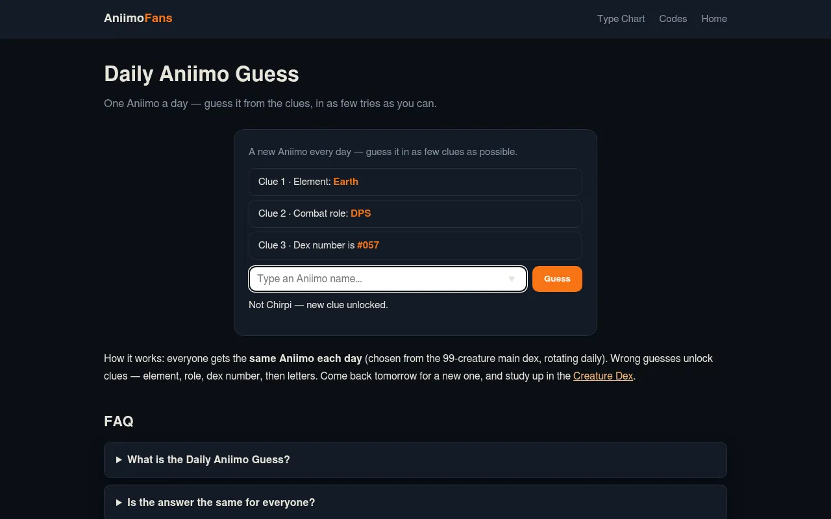Click the Daily Aniimo Guess heading
Image resolution: width=831 pixels, height=519 pixels.
(x=201, y=74)
